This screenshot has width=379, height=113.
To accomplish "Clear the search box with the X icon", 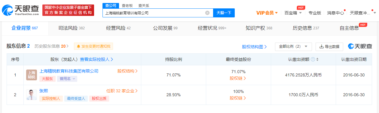I will tap(207, 13).
